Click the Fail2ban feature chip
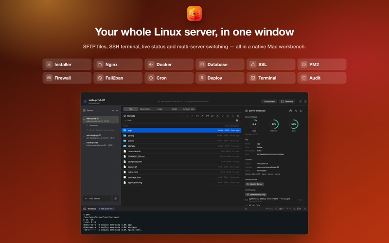 118,78
